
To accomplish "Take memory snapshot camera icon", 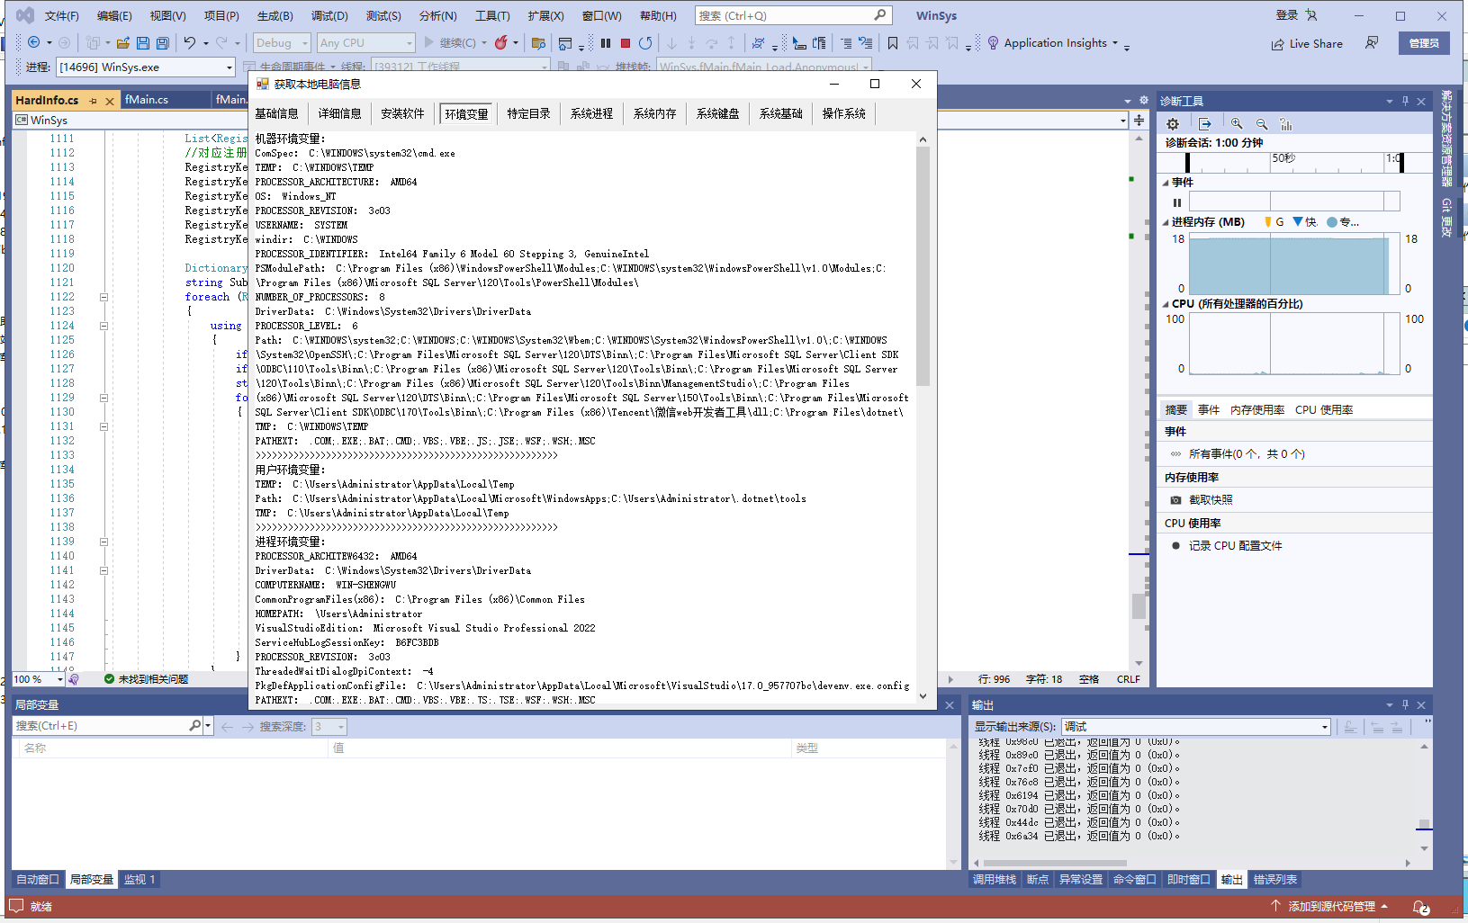I will click(1175, 500).
